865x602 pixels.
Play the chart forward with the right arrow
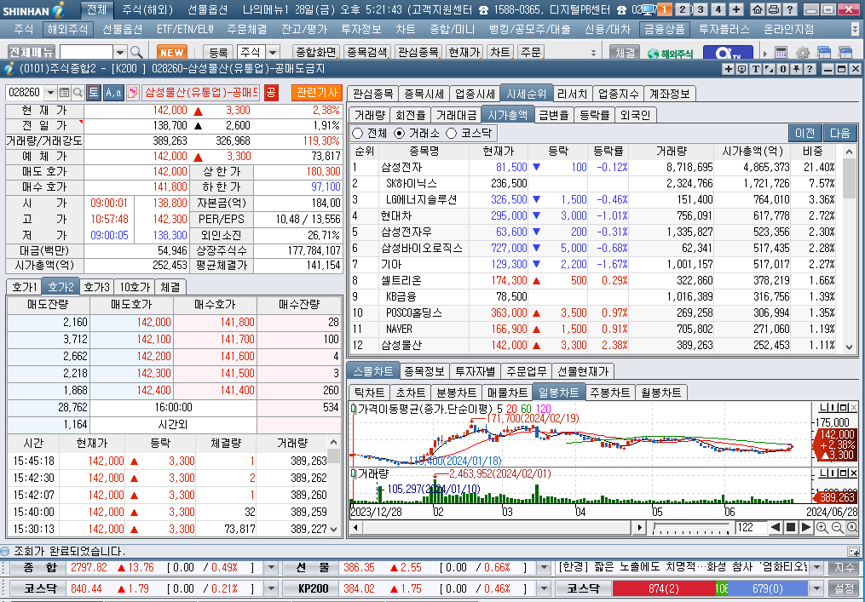805,528
